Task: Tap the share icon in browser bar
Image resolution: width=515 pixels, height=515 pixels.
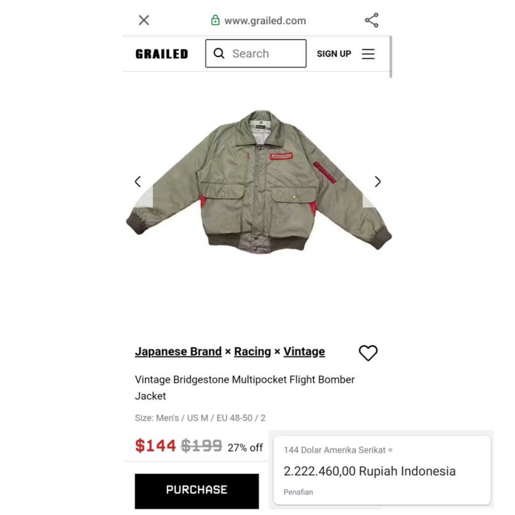Action: point(372,20)
